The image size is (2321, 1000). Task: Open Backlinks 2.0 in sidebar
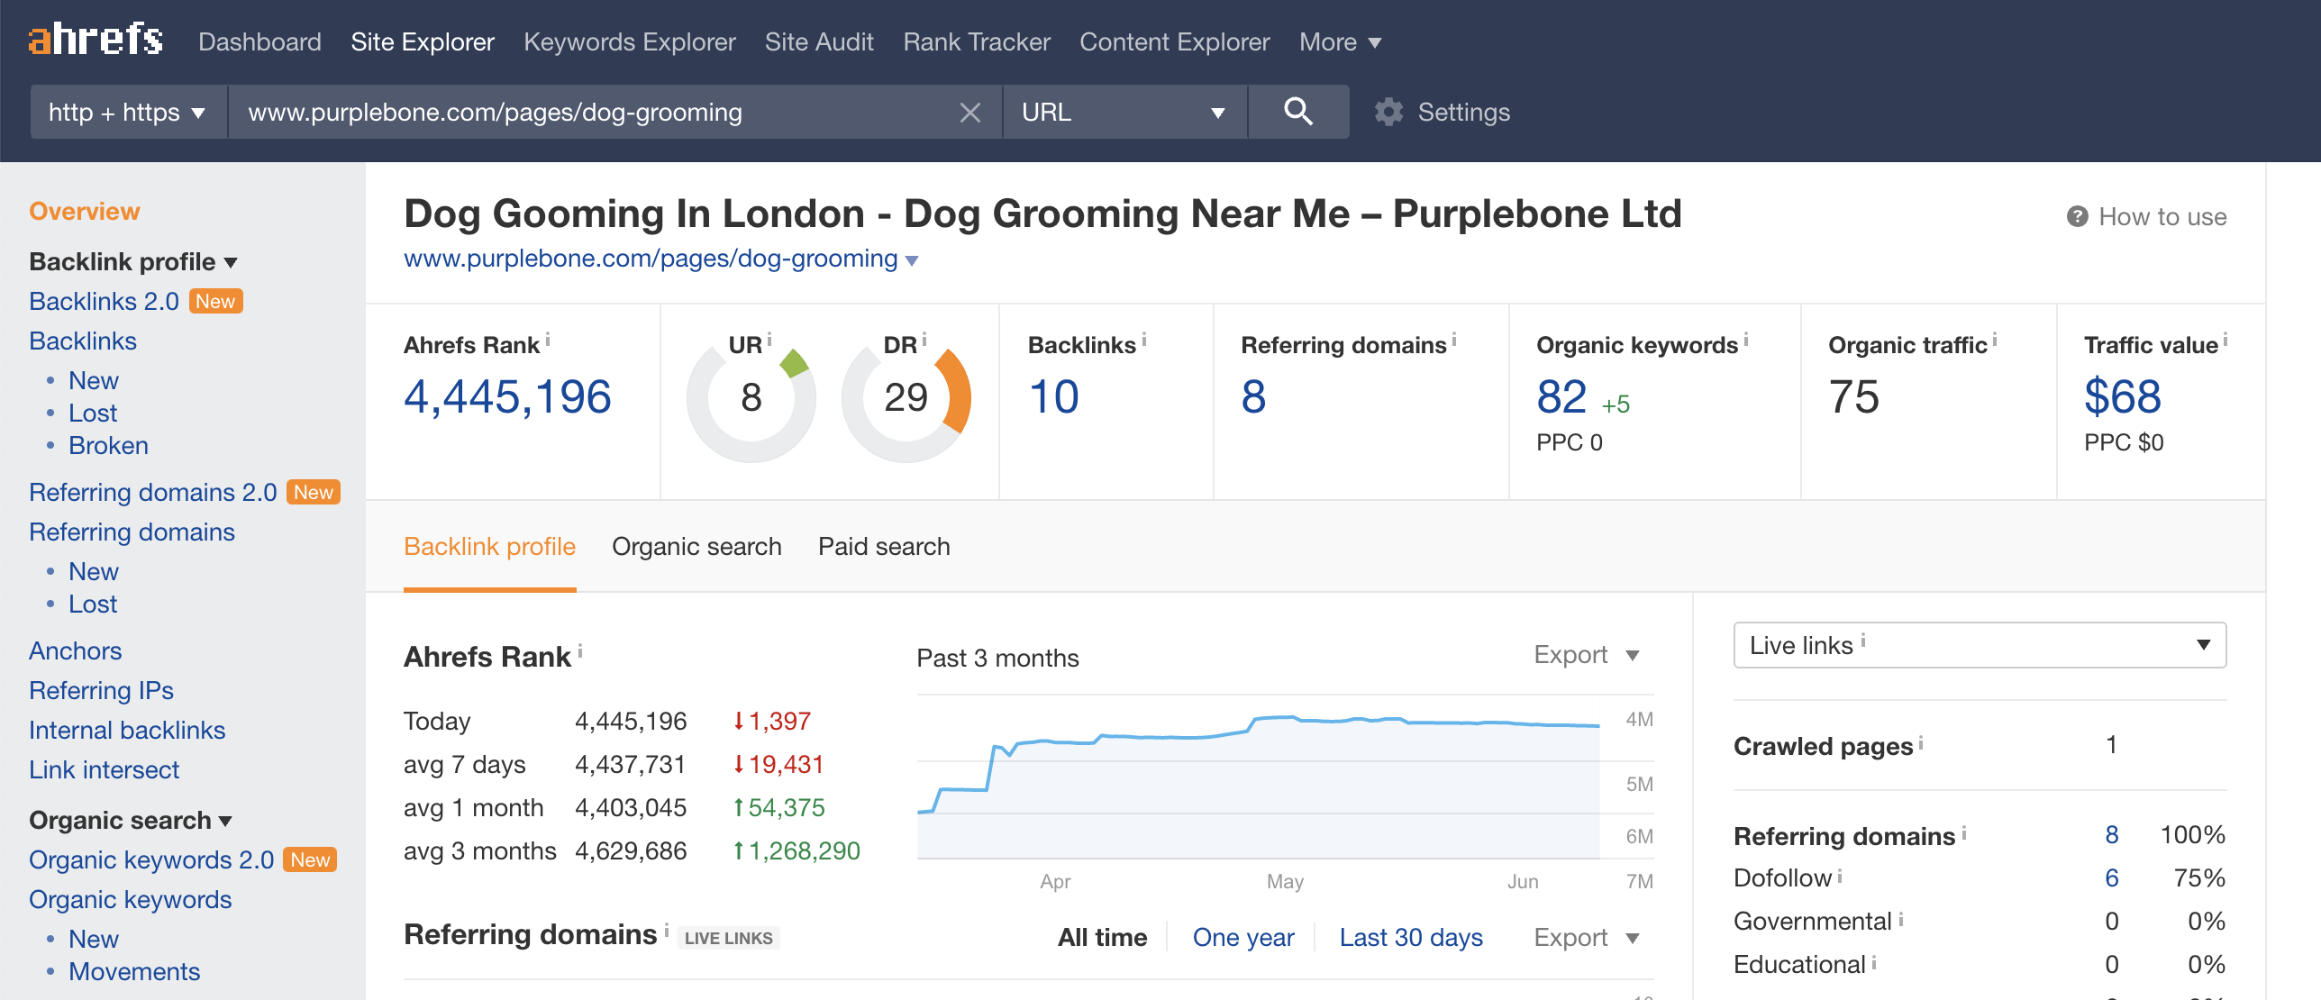105,301
